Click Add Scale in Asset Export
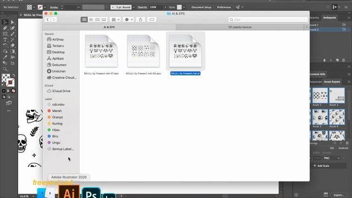Viewport: 352px width, 198px height. pos(321,166)
